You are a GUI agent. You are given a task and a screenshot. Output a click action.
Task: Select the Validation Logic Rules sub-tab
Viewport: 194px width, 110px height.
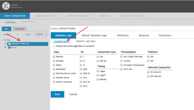85,41
